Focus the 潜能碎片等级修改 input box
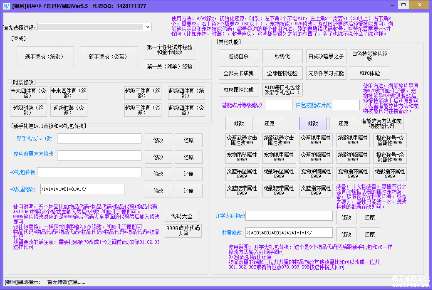This screenshot has height=290, width=432. [x=279, y=105]
